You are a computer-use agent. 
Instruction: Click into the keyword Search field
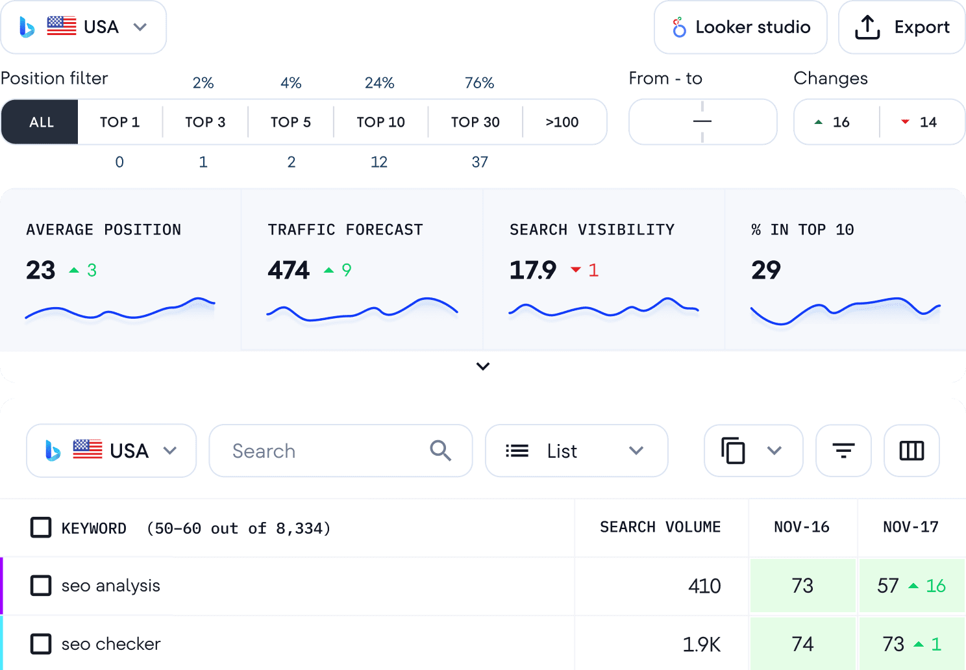(x=325, y=451)
